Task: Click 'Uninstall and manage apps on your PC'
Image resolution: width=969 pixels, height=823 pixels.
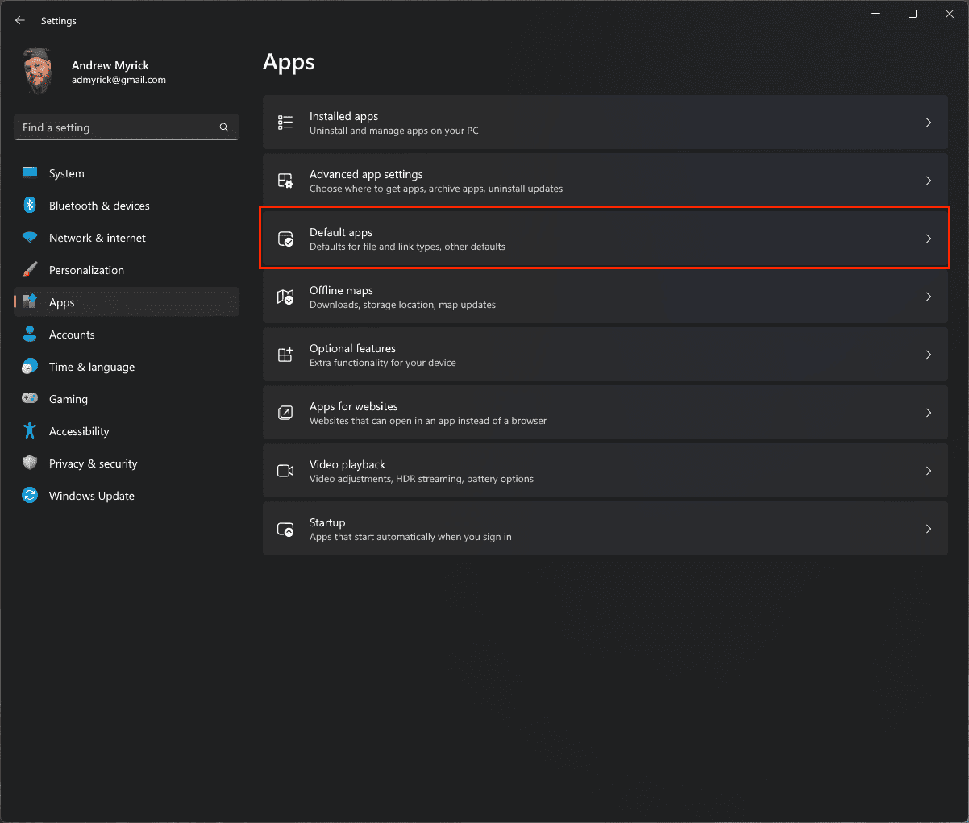Action: pos(394,131)
